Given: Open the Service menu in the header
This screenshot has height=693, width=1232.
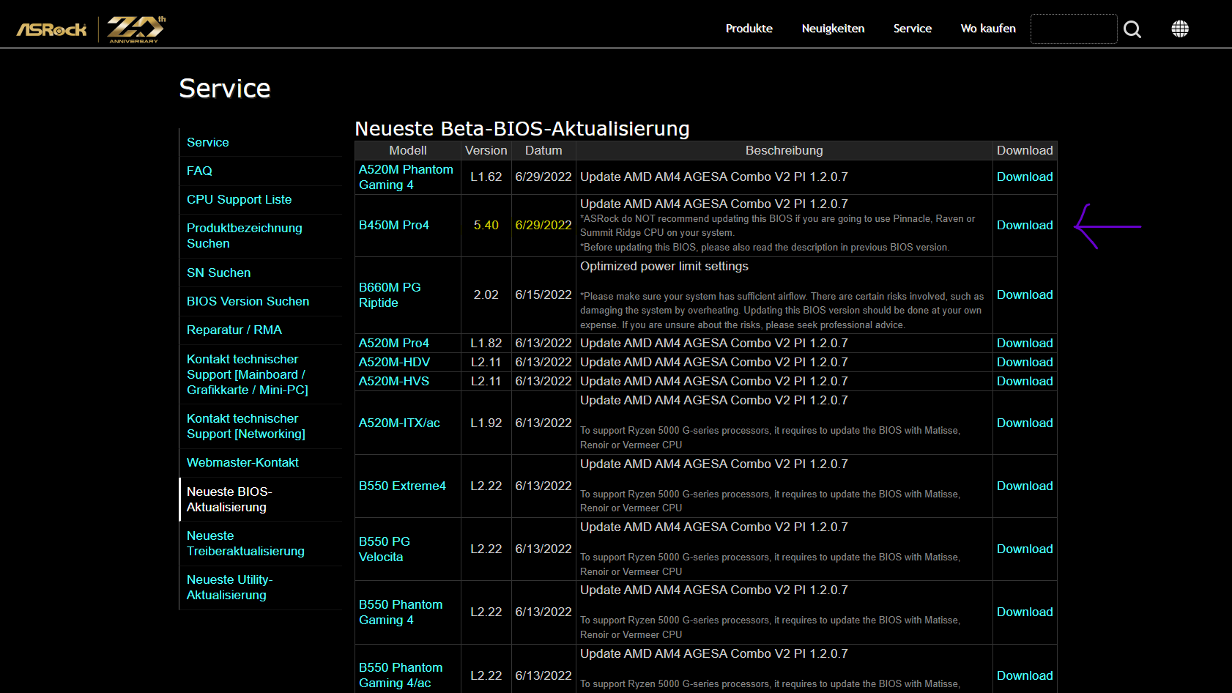Looking at the screenshot, I should (x=913, y=29).
